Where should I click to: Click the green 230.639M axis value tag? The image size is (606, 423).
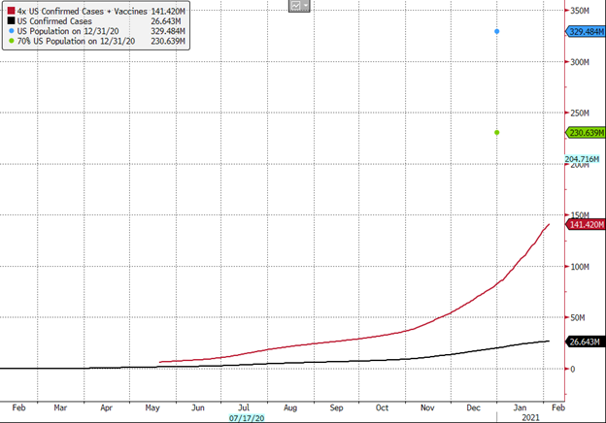coord(586,133)
